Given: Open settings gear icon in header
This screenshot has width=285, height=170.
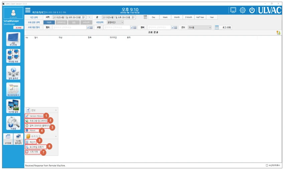Looking at the screenshot, I should coord(243,10).
